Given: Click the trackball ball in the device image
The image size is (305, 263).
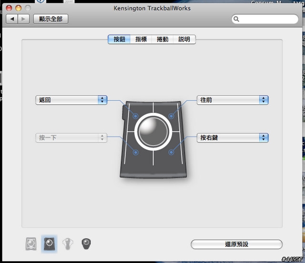Looking at the screenshot, I should pyautogui.click(x=153, y=131).
